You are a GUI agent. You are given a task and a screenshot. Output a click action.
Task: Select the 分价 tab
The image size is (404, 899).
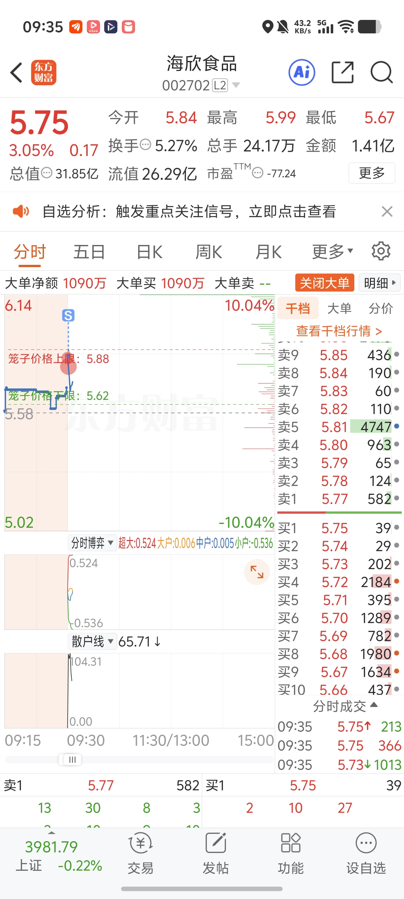(x=381, y=308)
